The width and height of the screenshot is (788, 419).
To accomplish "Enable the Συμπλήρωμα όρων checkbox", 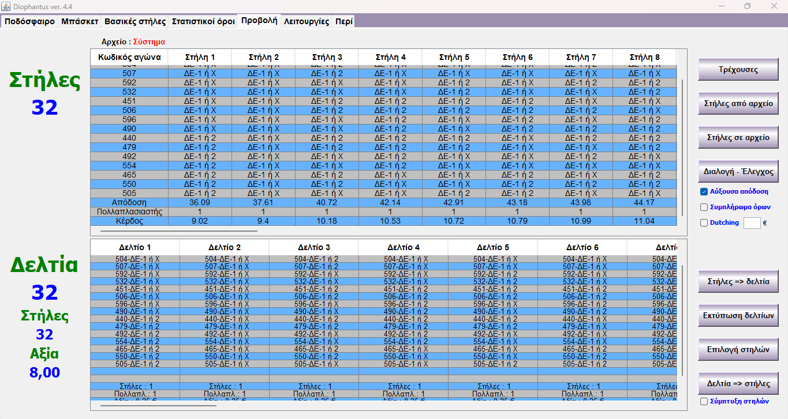I will pos(704,207).
